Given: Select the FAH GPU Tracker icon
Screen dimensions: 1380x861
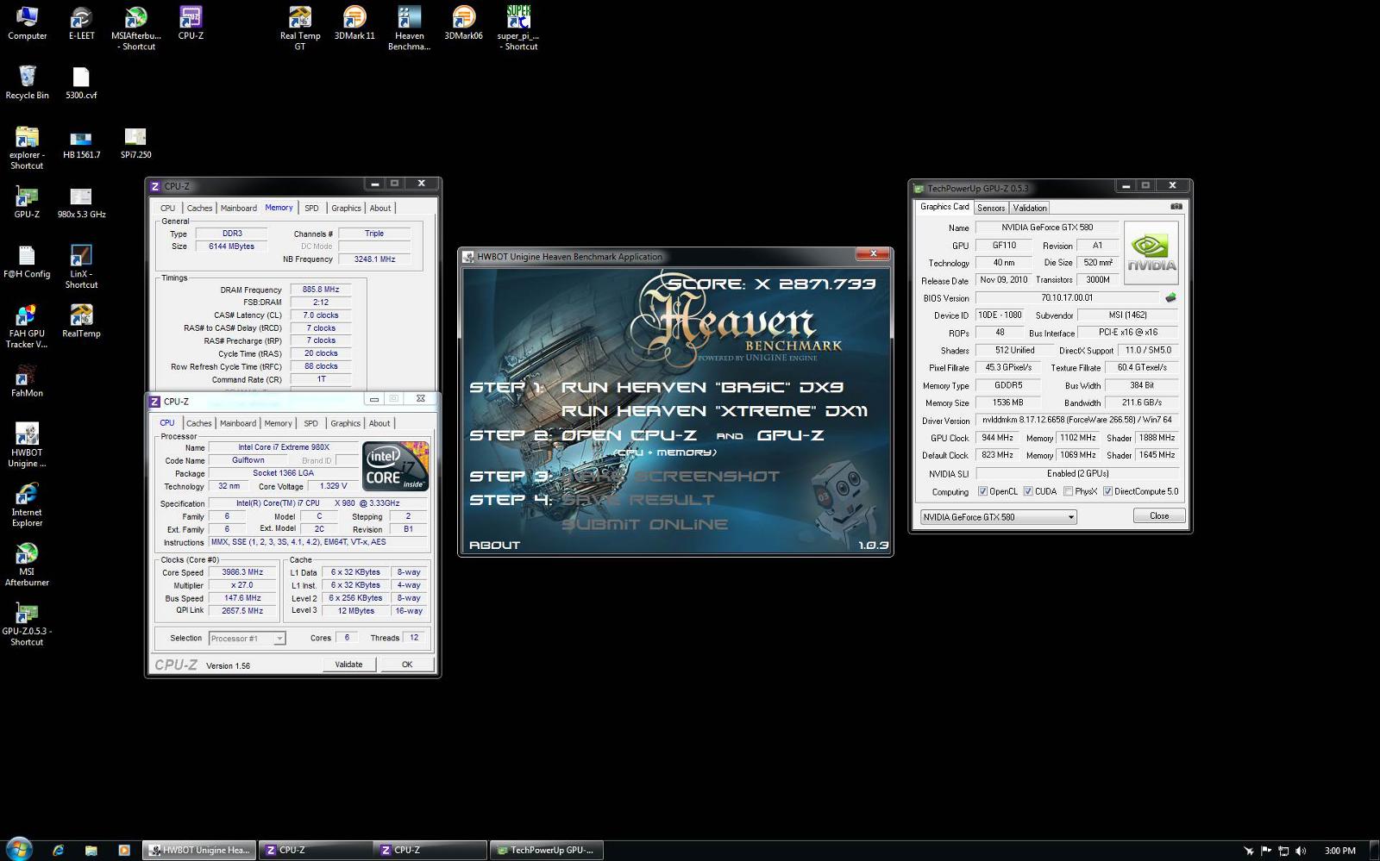Looking at the screenshot, I should click(27, 326).
